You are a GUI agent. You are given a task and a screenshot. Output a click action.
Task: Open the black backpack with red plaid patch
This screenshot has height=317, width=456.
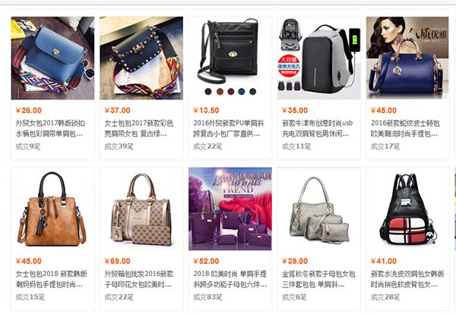point(407,209)
